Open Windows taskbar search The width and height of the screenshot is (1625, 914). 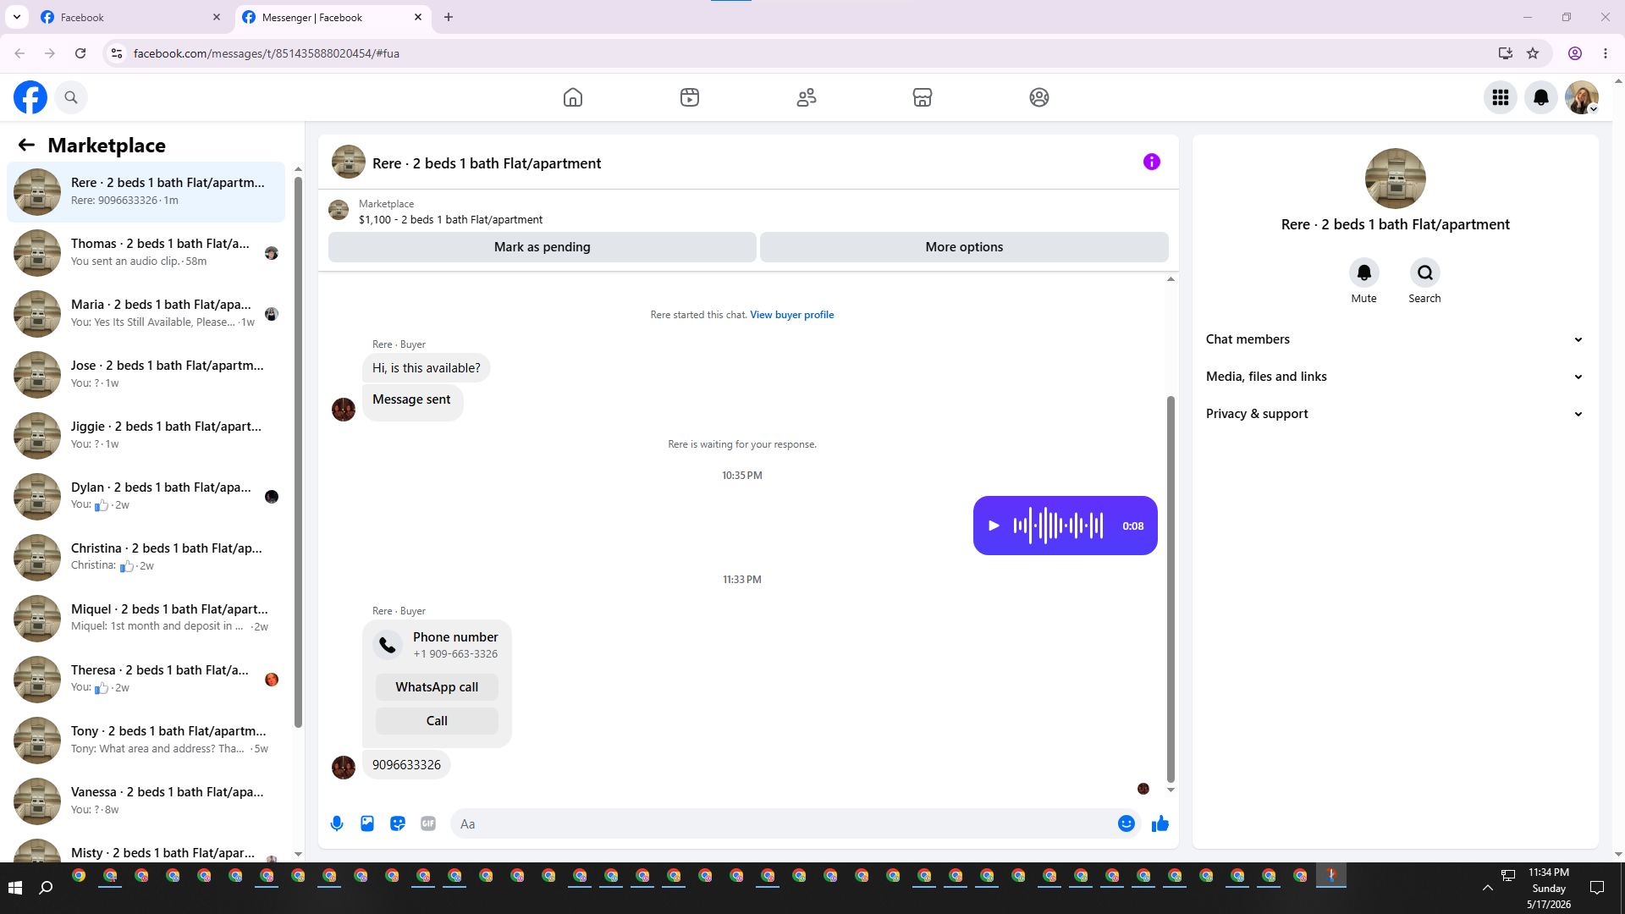point(47,888)
